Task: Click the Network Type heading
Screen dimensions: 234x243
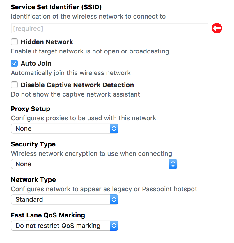Action: (33, 180)
